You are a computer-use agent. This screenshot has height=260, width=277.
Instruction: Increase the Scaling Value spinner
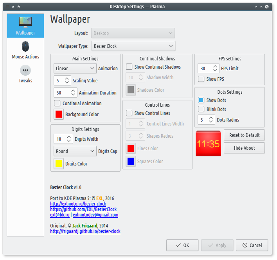(67, 78)
